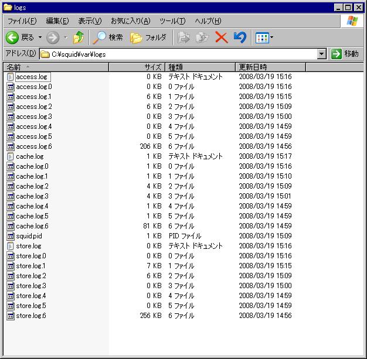Click the access.log.3 file icon
This screenshot has height=359, width=367.
[x=11, y=117]
